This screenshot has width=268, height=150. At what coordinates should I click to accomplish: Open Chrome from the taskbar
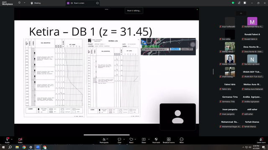[24, 147]
